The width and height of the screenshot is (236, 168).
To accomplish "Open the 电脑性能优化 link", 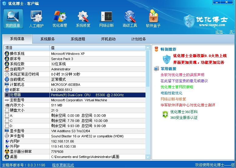I will 171,93.
